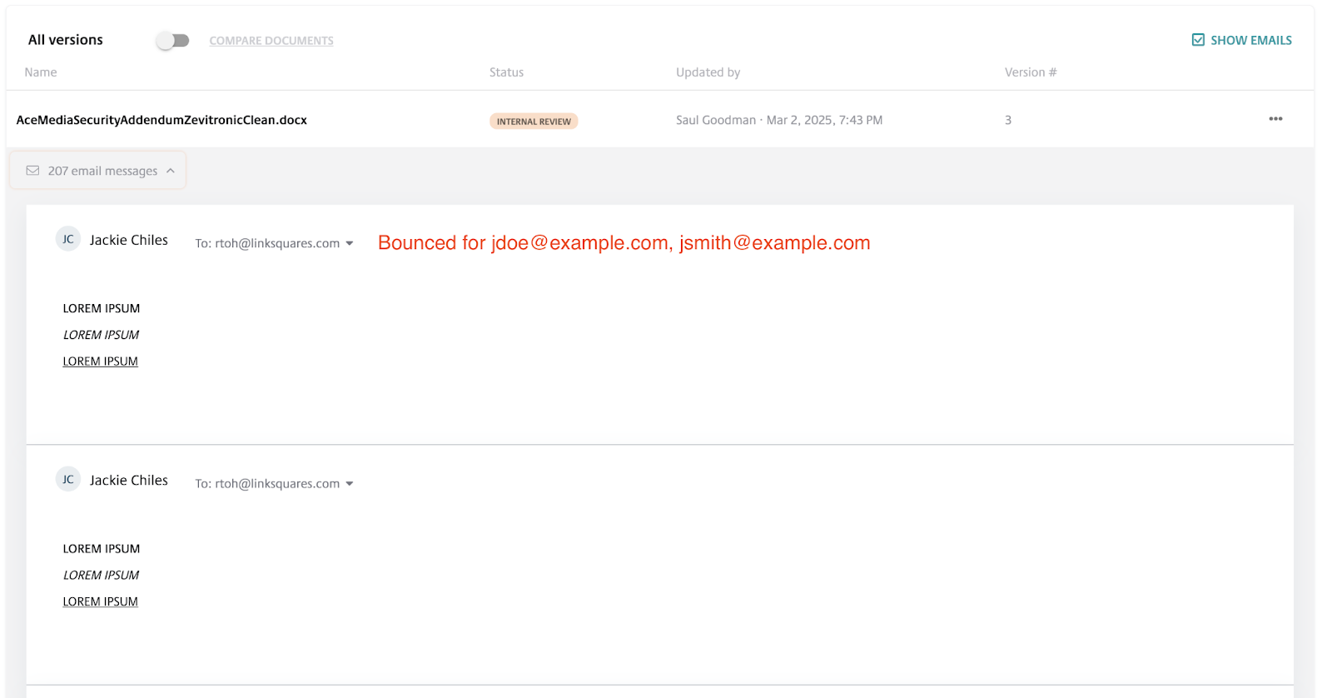
Task: Sort by the Version # column header
Action: 1030,72
